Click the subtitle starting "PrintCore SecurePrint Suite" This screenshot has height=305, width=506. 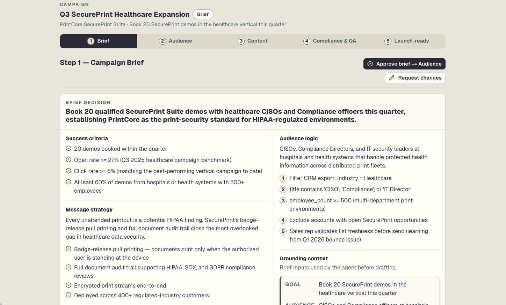click(173, 24)
